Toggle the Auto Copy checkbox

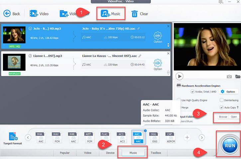[x=221, y=107]
